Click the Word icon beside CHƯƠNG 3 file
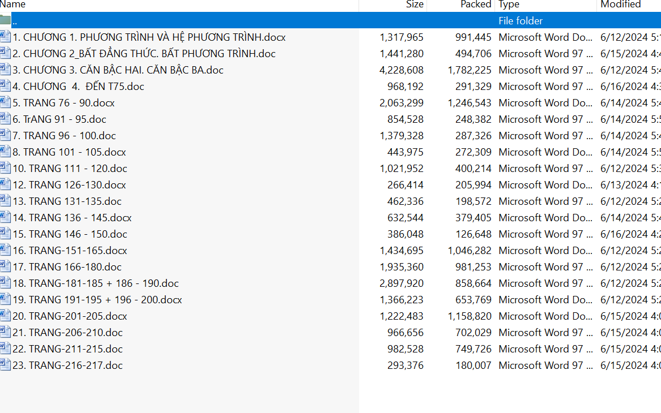661x413 pixels. (x=5, y=70)
